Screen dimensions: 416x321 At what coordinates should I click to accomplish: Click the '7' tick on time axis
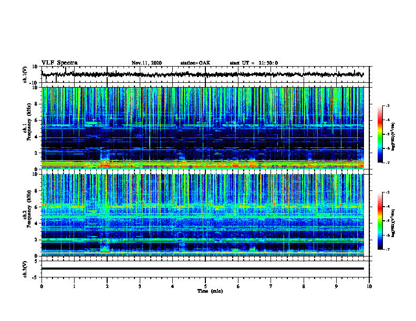tap(271, 286)
